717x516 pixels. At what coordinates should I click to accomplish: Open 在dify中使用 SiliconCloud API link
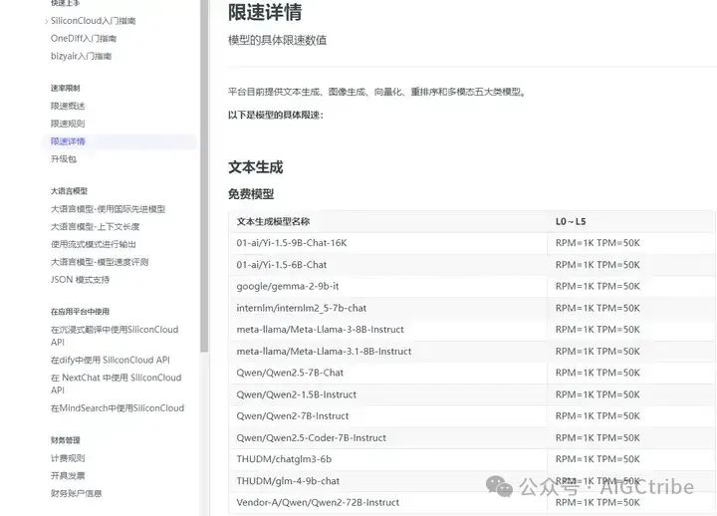click(x=111, y=360)
